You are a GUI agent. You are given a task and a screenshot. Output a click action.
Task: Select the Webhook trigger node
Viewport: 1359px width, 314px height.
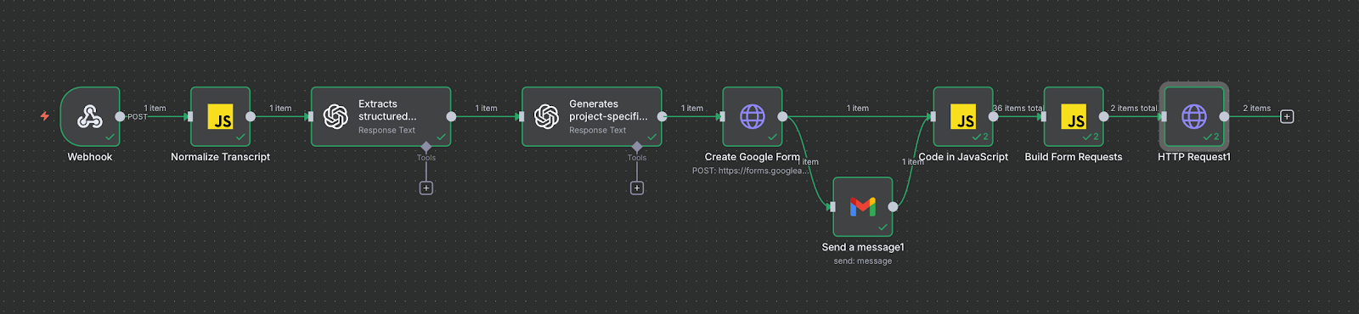tap(90, 116)
